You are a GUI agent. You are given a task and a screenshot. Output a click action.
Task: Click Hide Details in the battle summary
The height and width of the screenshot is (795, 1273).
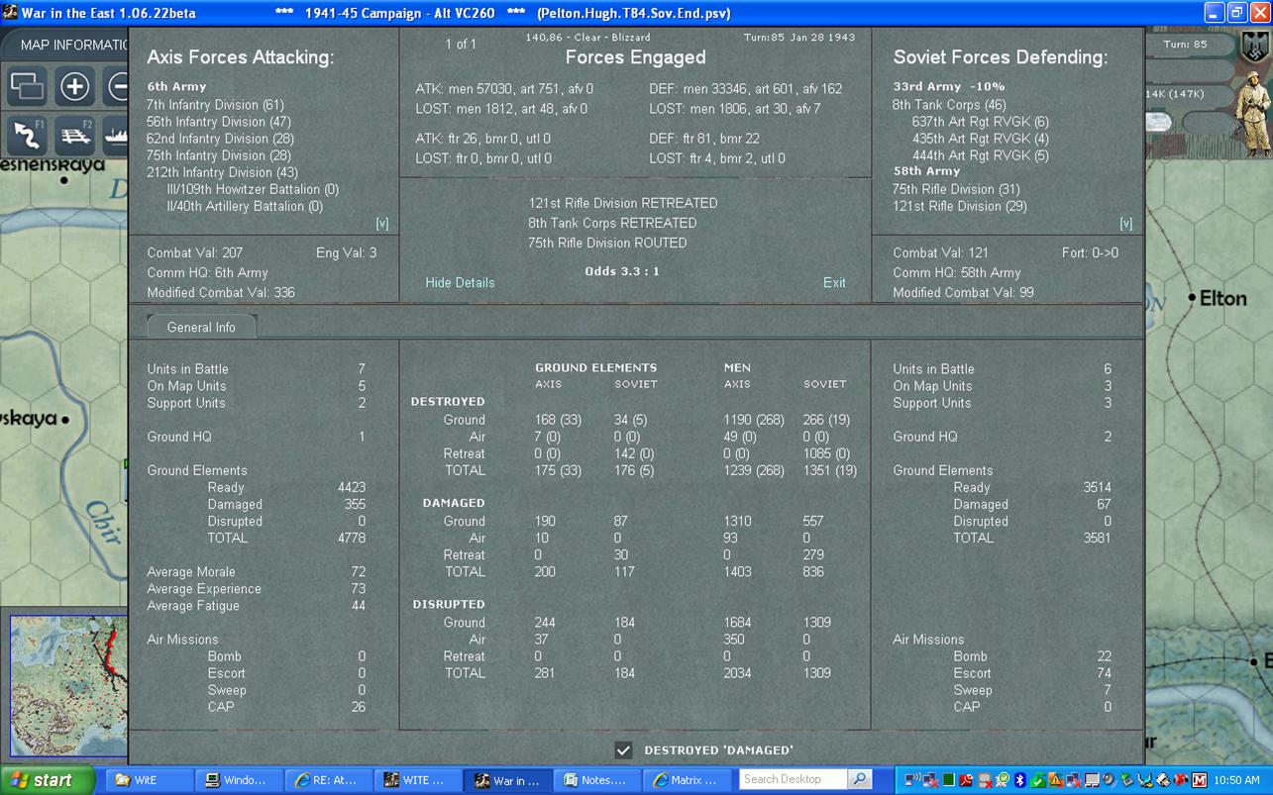459,282
